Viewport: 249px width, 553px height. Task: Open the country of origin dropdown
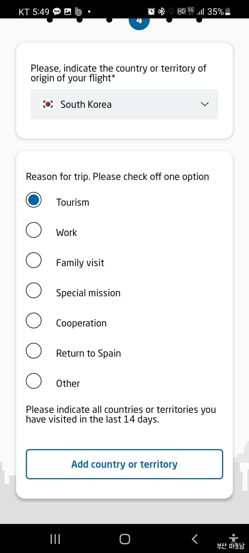coord(124,104)
